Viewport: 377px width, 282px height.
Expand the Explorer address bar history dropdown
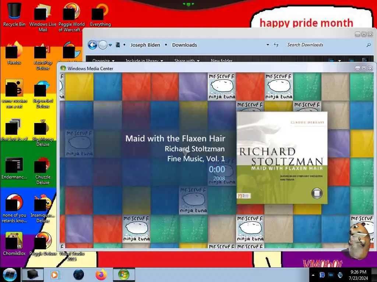point(268,45)
